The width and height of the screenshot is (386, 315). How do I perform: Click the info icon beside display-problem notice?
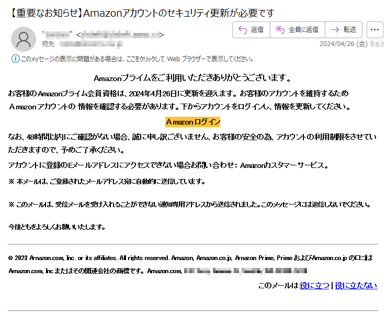(16, 59)
